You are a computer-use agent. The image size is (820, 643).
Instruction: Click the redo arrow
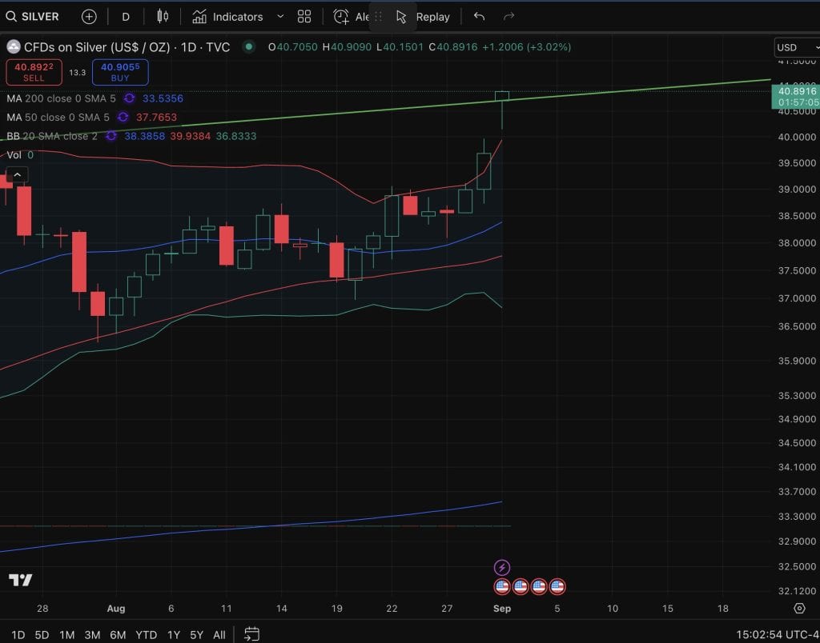coord(508,17)
